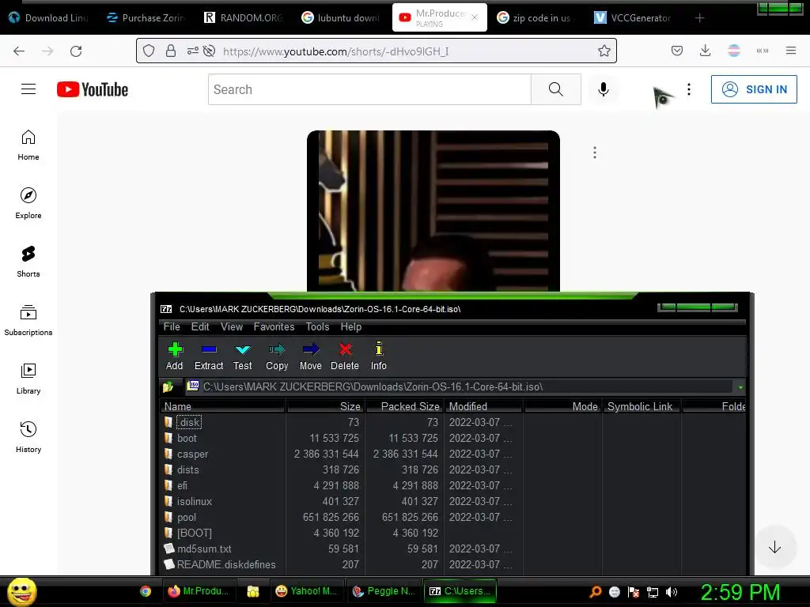Open Library in the YouTube sidebar
This screenshot has width=810, height=607.
[28, 379]
